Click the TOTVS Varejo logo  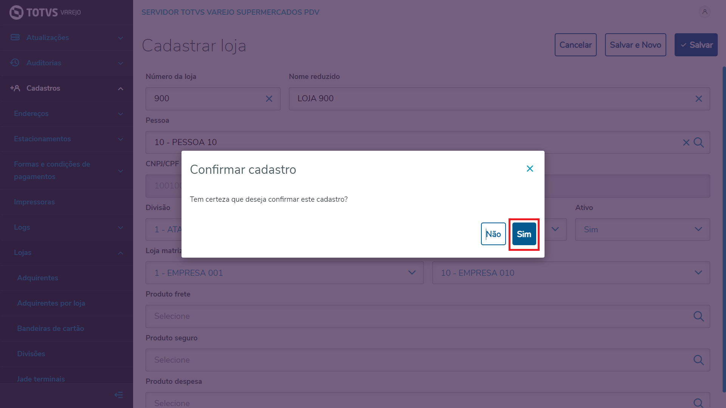tap(45, 12)
